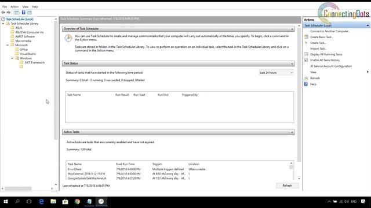Image resolution: width=371 pixels, height=208 pixels.
Task: Click the center pane vertical scroll down arrow
Action: pos(299,179)
